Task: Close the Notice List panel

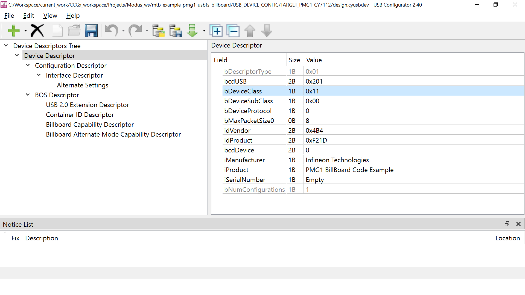Action: (x=518, y=224)
